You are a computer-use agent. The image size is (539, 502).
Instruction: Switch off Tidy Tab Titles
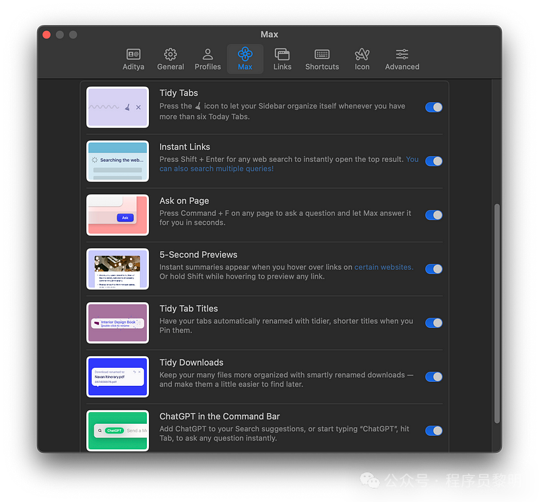pyautogui.click(x=434, y=323)
